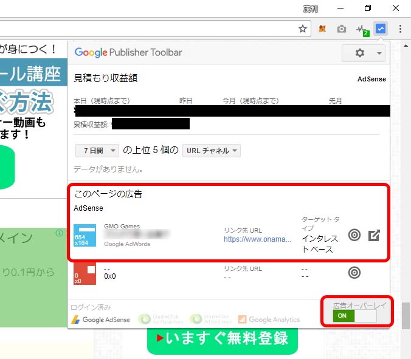
Task: Minimize the Chrome window
Action: 340,9
